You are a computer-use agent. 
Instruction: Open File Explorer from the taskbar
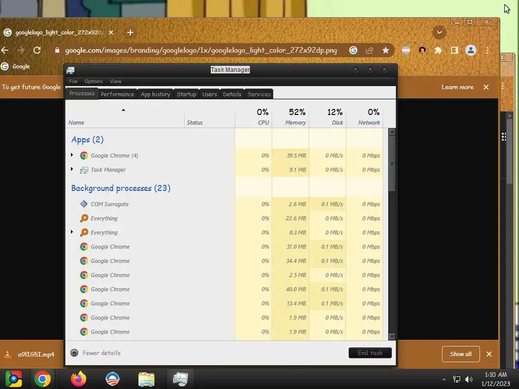coord(146,379)
